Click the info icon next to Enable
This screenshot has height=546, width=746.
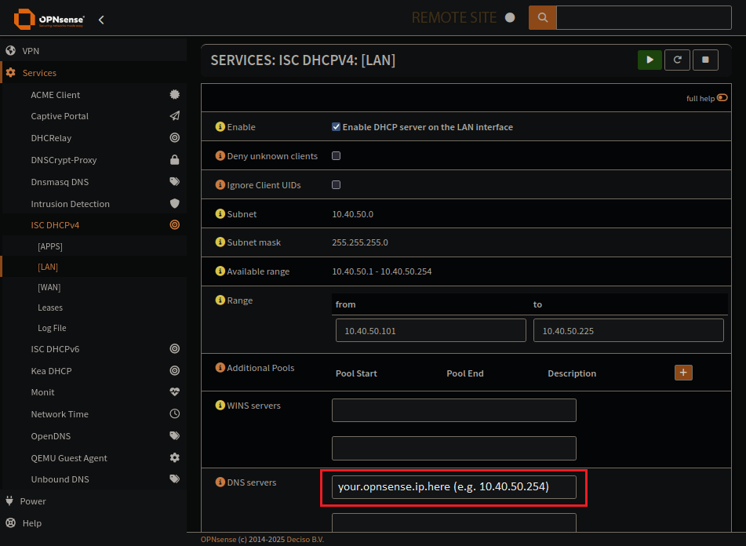click(220, 126)
